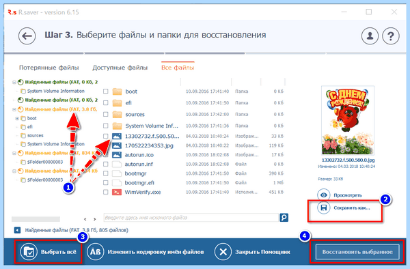Click the left tree scroll arrow
Image resolution: width=410 pixels, height=269 pixels.
pos(85,219)
